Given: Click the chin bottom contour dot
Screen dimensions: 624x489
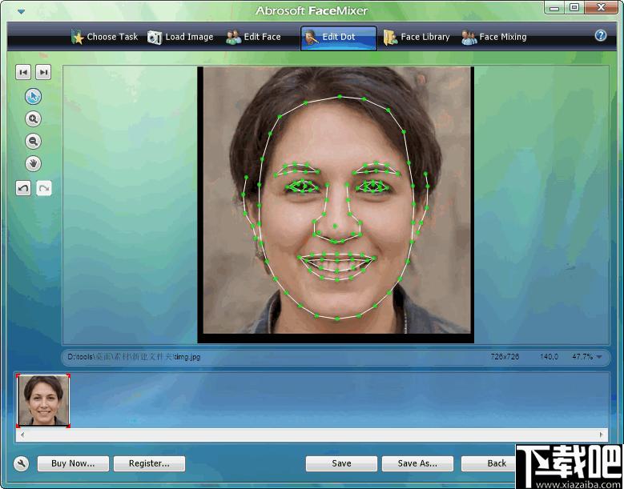Looking at the screenshot, I should [x=337, y=318].
